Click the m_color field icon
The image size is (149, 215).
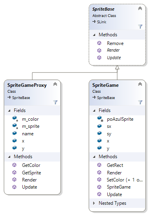coord(15,119)
